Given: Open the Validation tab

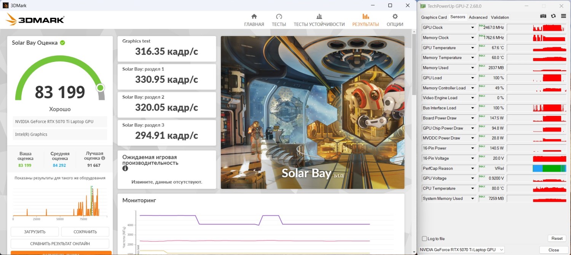Looking at the screenshot, I should (499, 17).
